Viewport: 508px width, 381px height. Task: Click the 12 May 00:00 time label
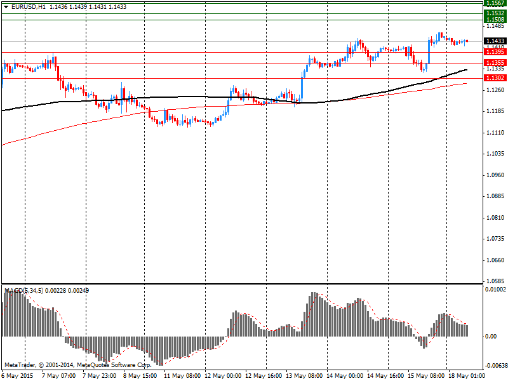click(x=223, y=376)
